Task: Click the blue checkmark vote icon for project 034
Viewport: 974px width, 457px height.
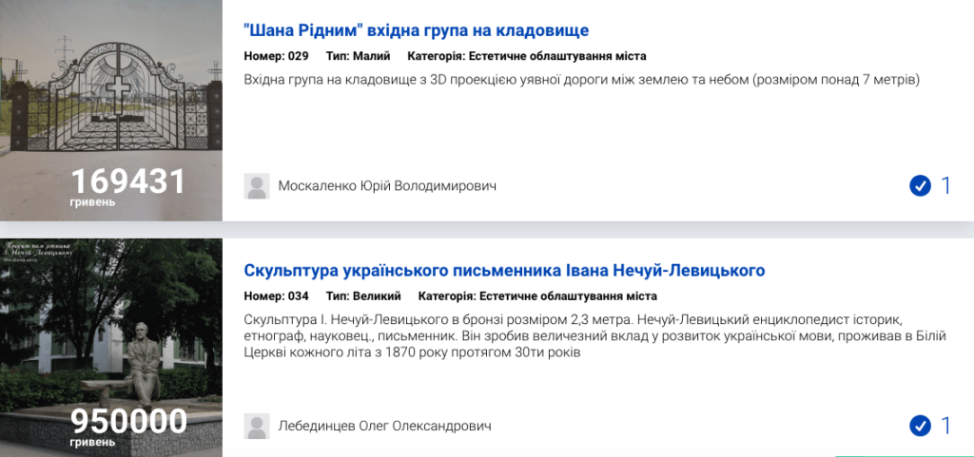Action: click(920, 425)
